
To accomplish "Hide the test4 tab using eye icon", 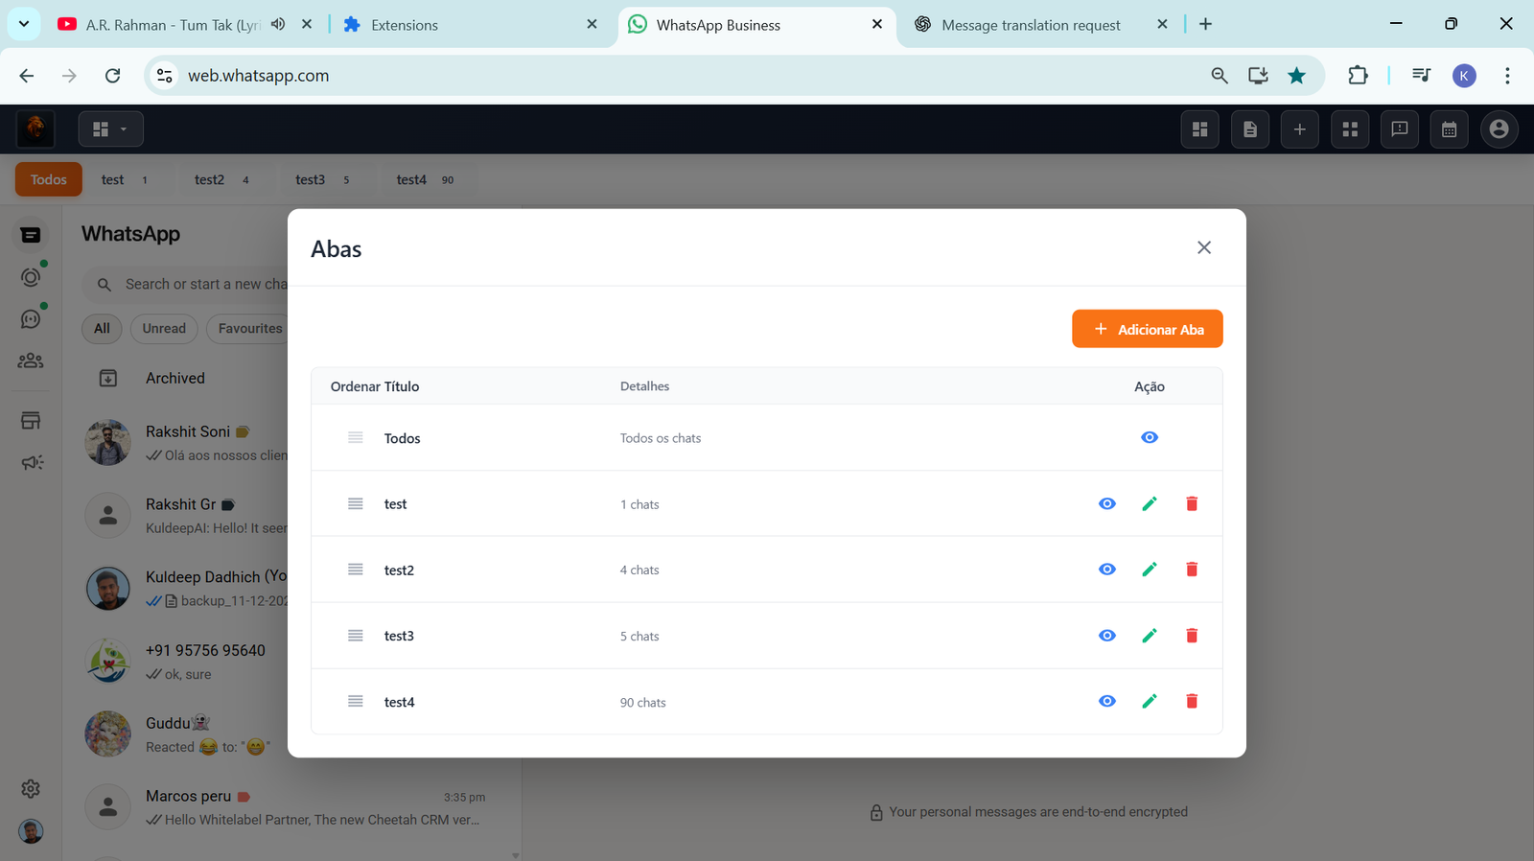I will [x=1107, y=702].
